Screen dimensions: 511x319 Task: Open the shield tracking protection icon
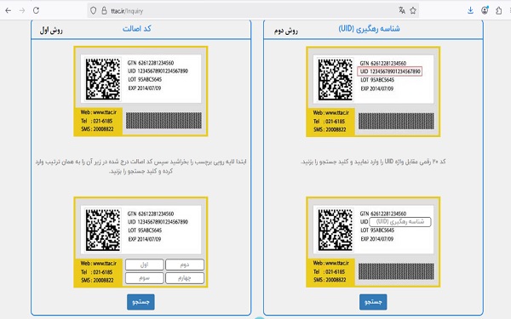pyautogui.click(x=93, y=11)
